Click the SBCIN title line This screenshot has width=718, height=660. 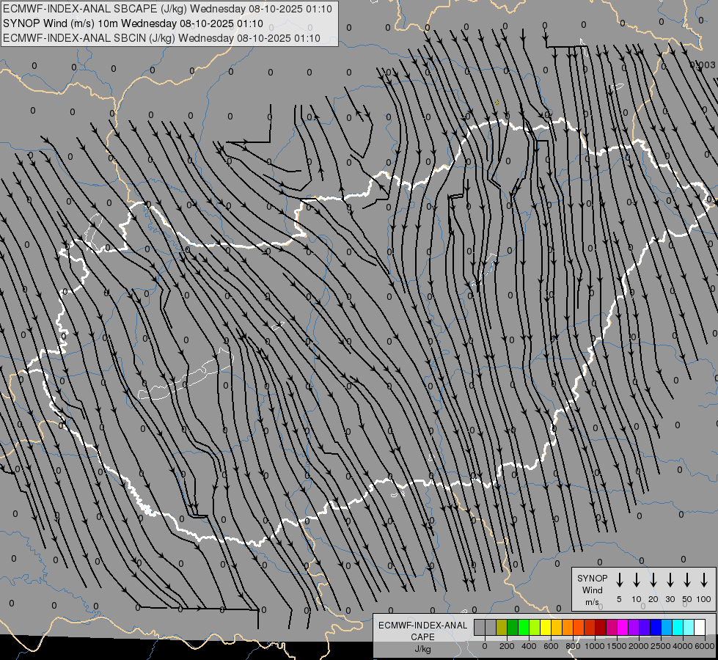coord(161,38)
